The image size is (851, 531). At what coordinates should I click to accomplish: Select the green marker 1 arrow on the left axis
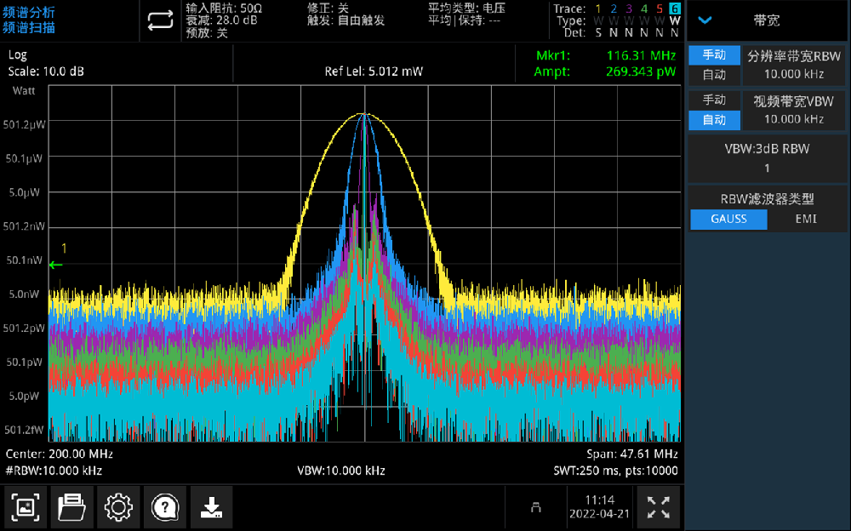pos(56,265)
